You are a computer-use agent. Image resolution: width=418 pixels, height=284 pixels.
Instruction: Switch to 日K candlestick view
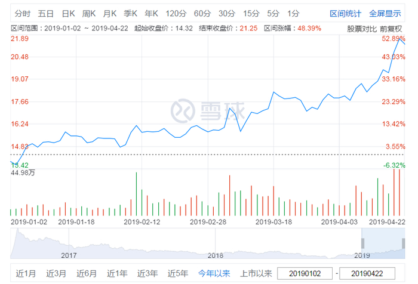68,13
